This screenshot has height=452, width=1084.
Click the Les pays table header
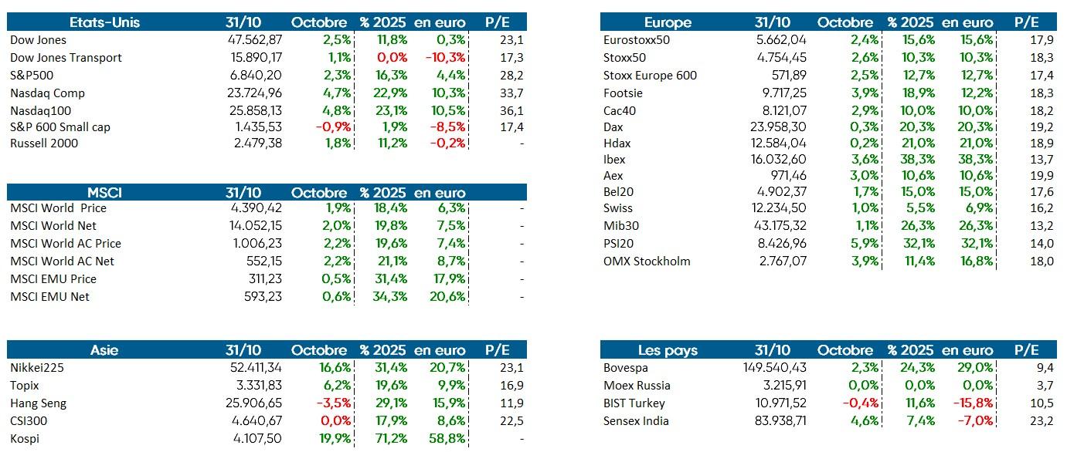click(x=668, y=350)
